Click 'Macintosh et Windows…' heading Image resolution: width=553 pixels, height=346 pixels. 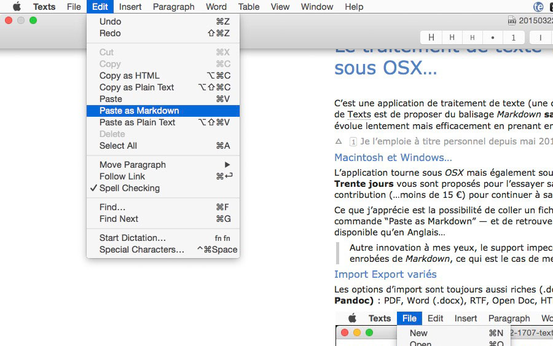[393, 157]
